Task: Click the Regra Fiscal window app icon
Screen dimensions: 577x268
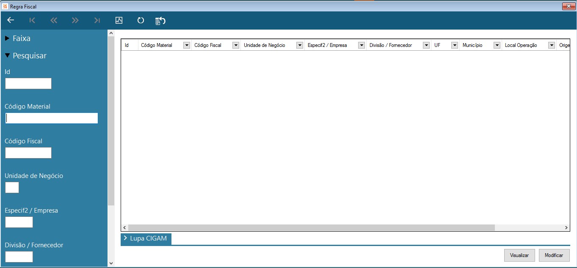Action: (6, 6)
